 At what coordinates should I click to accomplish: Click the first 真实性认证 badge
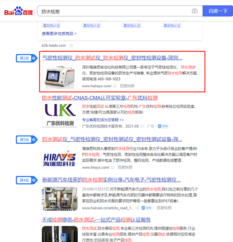coord(51,26)
